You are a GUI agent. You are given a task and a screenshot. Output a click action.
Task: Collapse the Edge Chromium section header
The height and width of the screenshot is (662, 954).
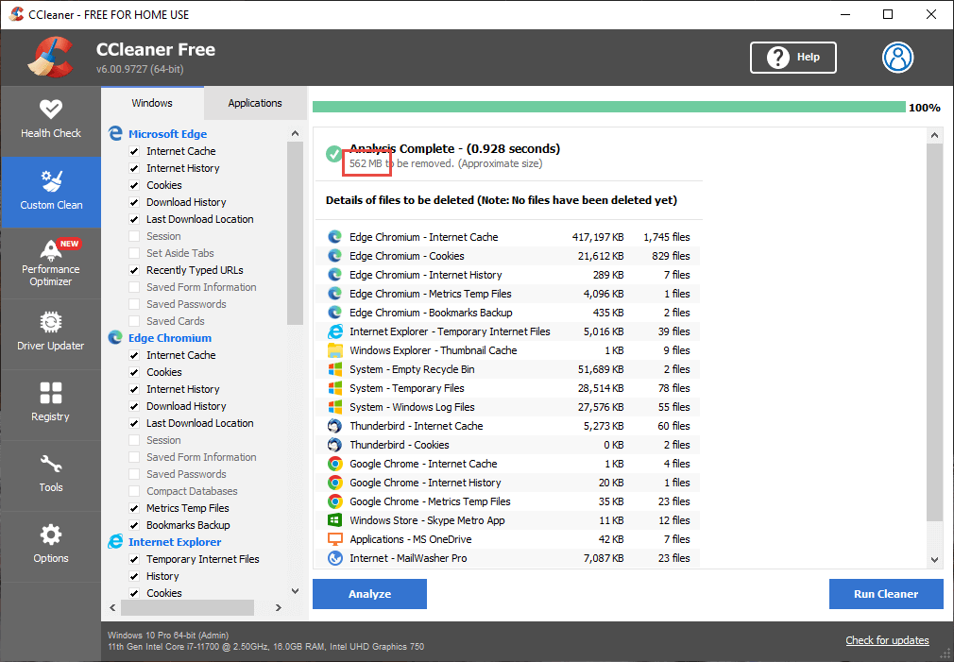click(x=170, y=338)
